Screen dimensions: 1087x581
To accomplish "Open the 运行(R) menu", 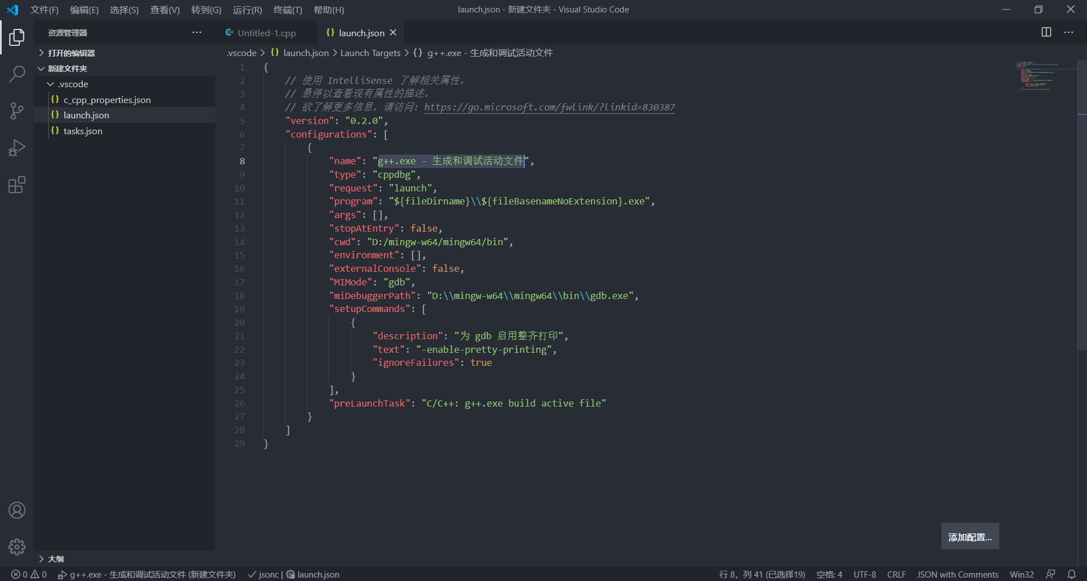I will 247,10.
